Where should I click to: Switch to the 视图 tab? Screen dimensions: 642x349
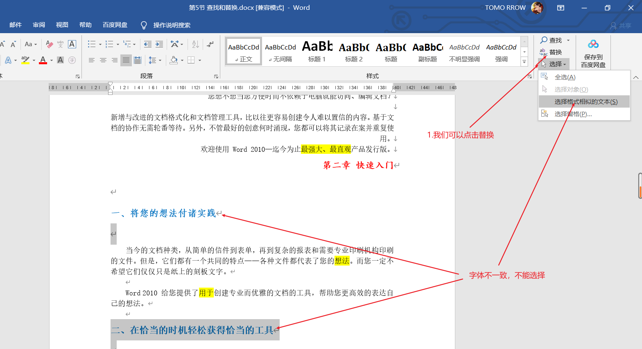pyautogui.click(x=62, y=25)
